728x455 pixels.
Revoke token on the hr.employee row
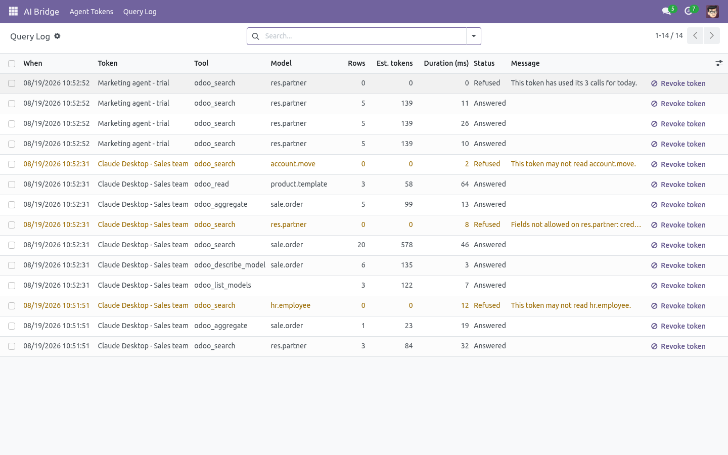pos(678,306)
